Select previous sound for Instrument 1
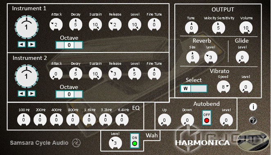 22,44
